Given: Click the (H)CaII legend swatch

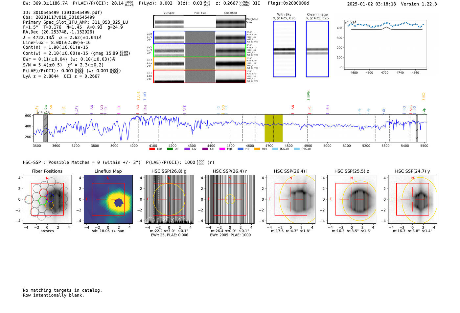Looking at the screenshot, I should tap(297, 149).
